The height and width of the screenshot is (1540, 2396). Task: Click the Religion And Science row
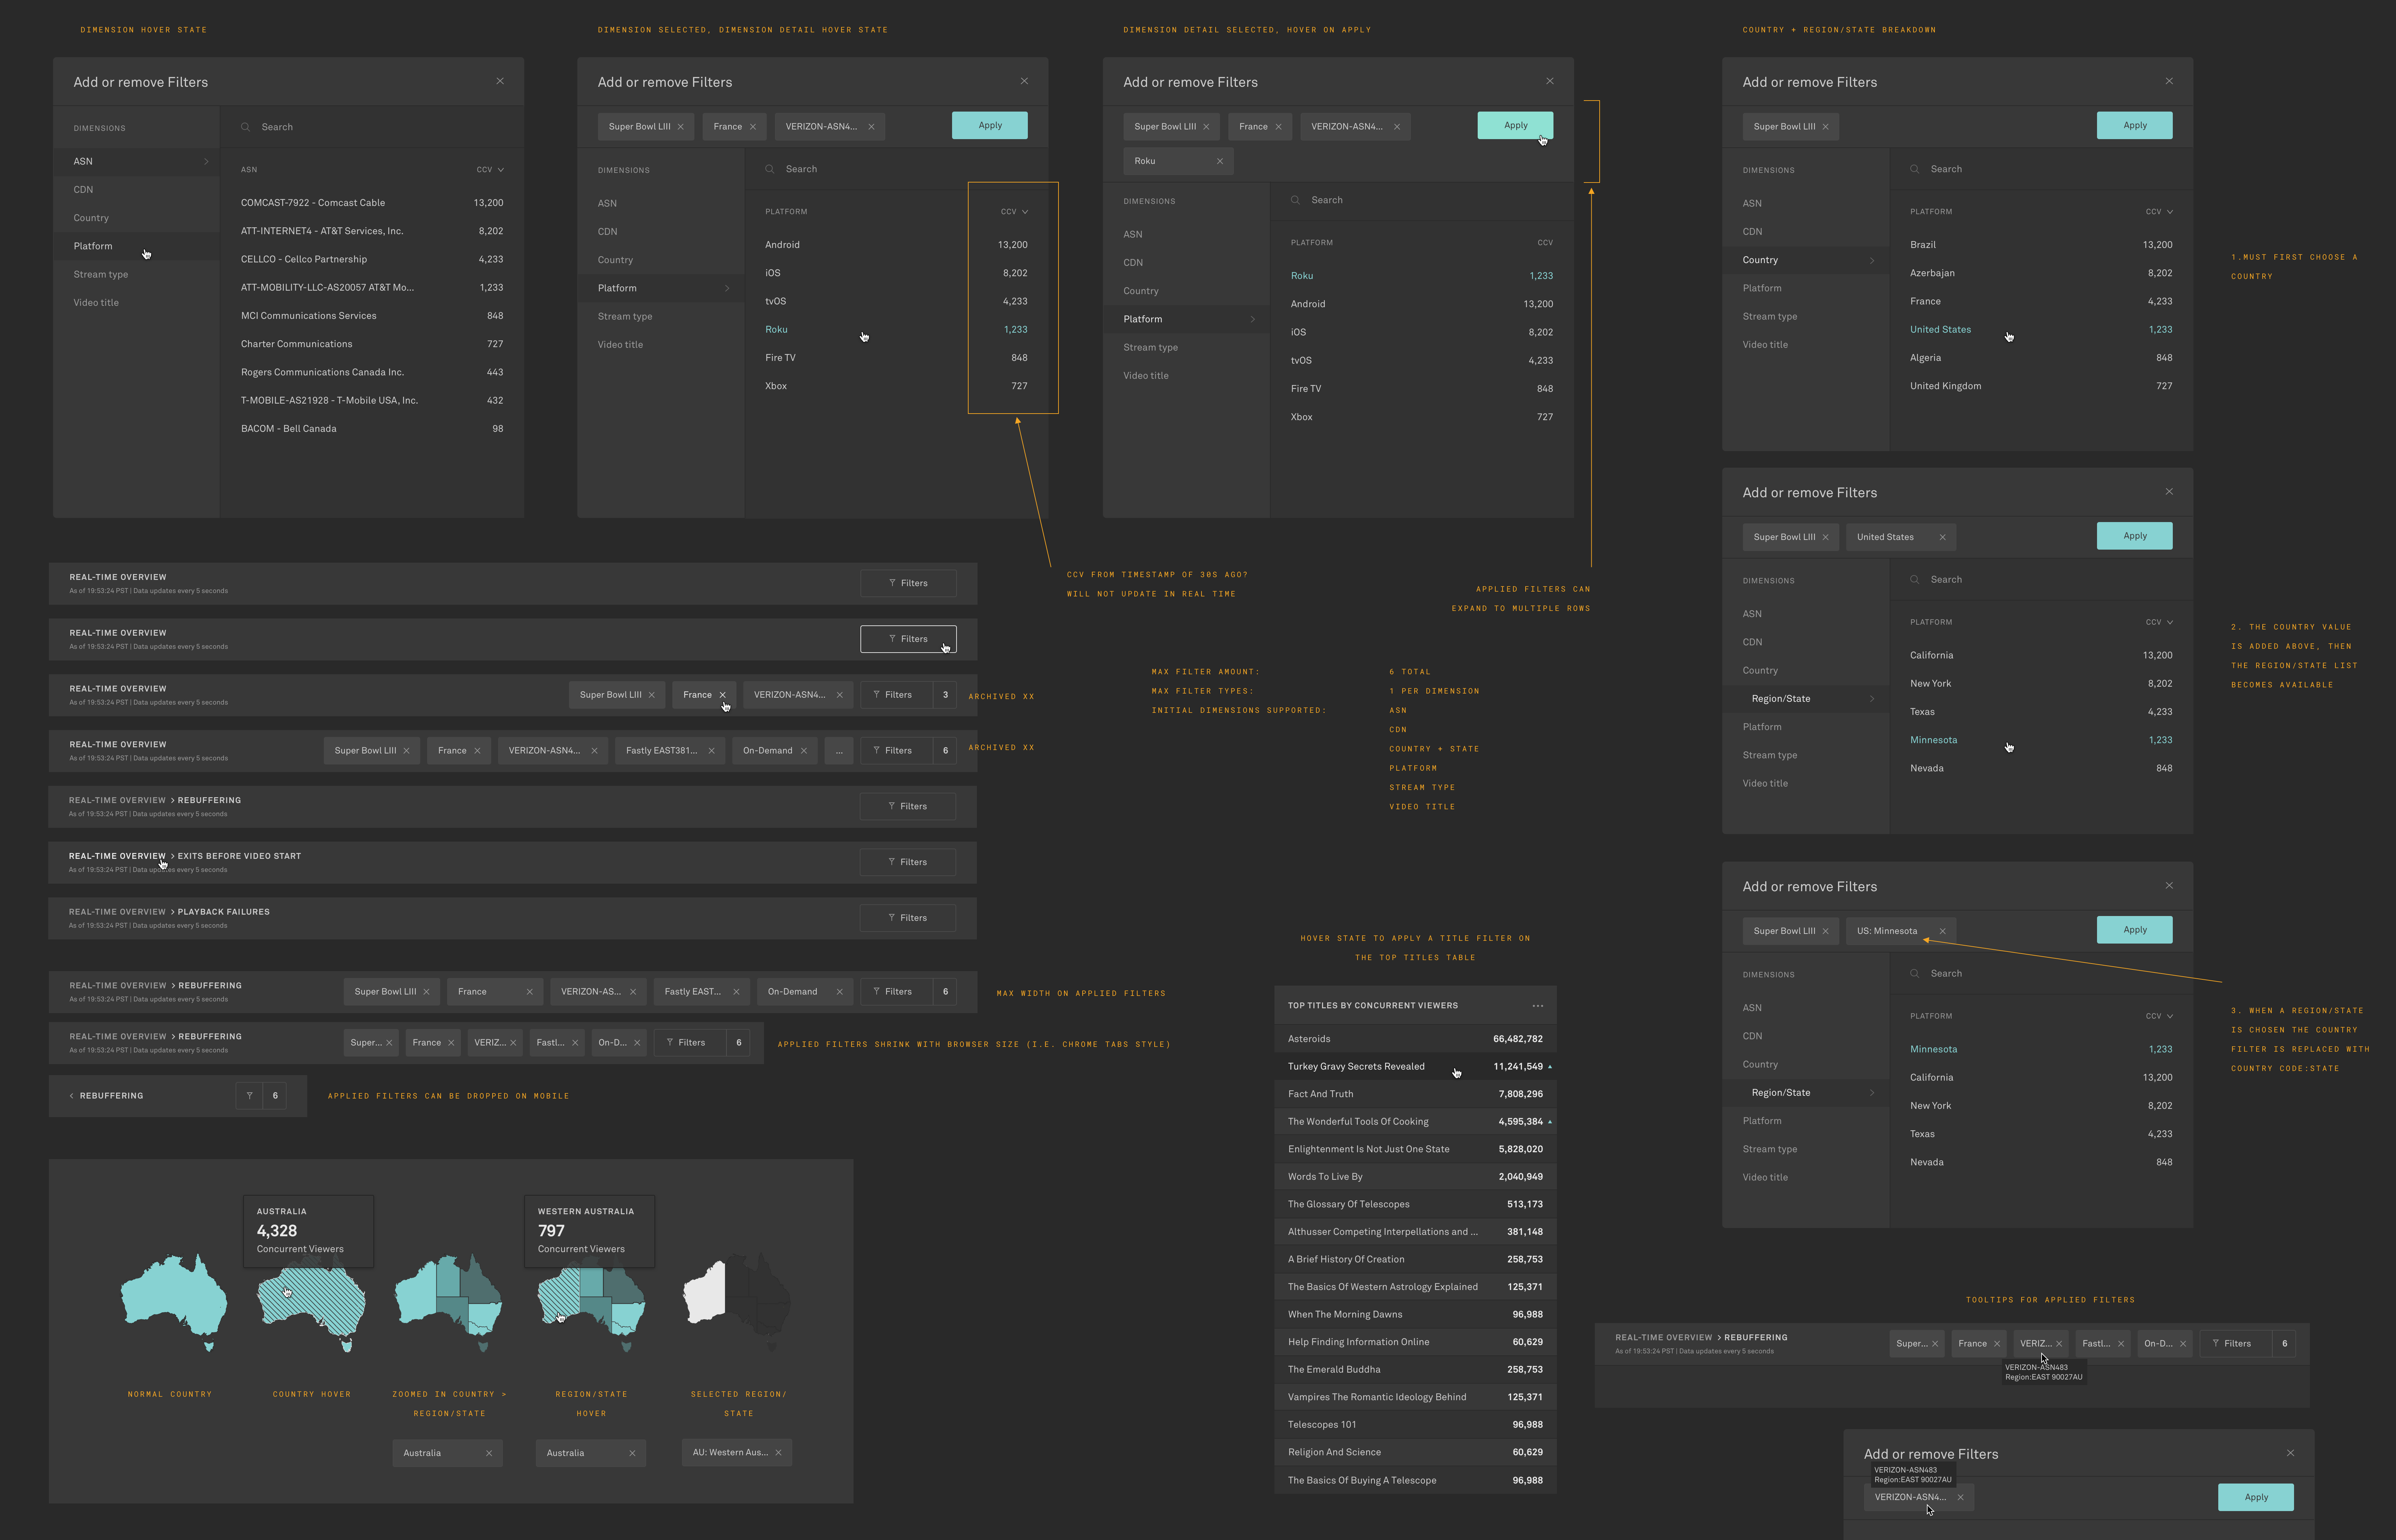pyautogui.click(x=1415, y=1452)
